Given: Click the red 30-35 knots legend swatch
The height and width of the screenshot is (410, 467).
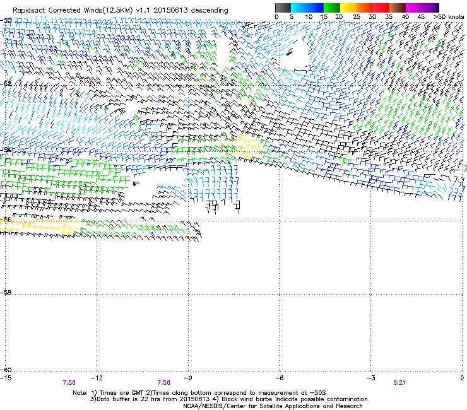Looking at the screenshot, I should 381,8.
